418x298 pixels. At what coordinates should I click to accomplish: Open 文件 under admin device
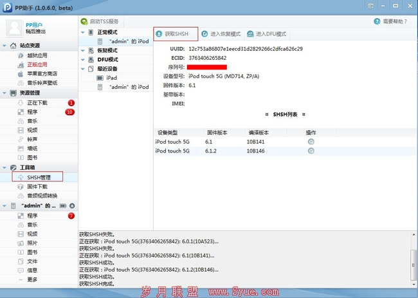[x=32, y=261]
